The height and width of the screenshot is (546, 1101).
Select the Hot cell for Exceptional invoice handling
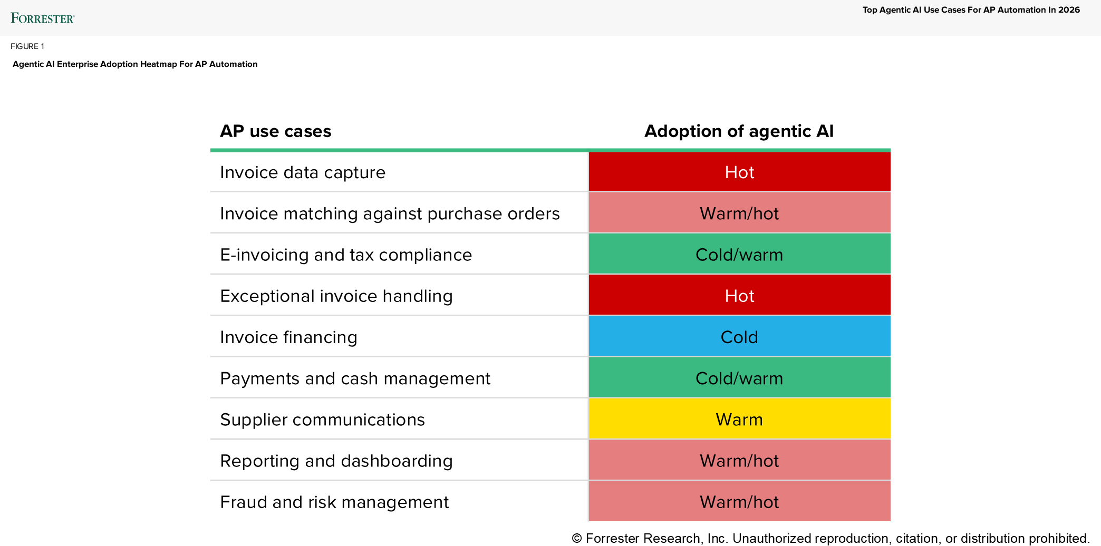pos(739,296)
